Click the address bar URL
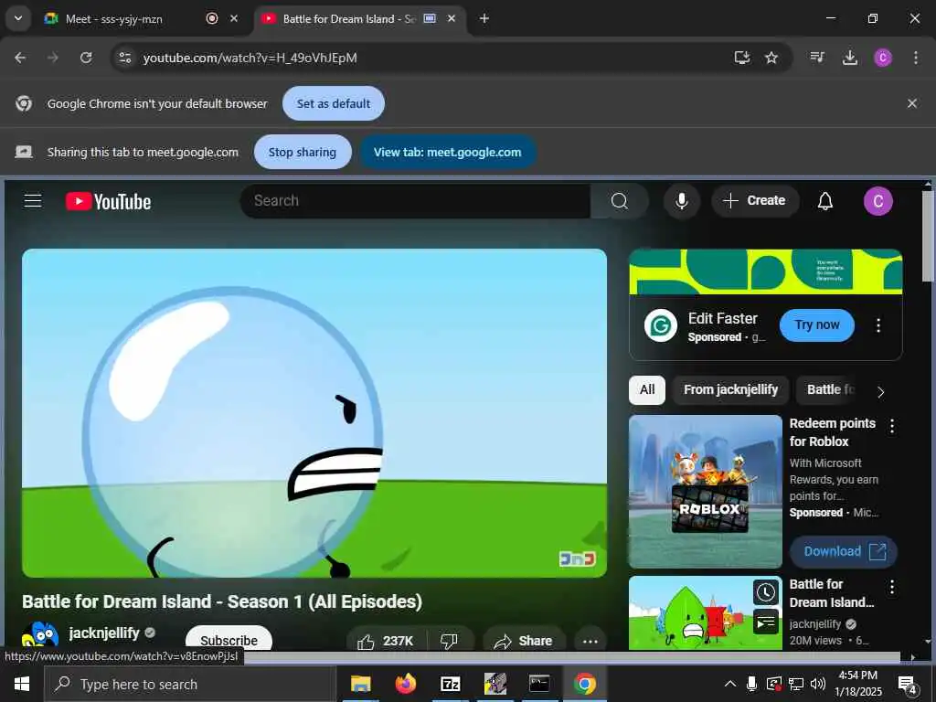This screenshot has height=702, width=936. tap(250, 58)
